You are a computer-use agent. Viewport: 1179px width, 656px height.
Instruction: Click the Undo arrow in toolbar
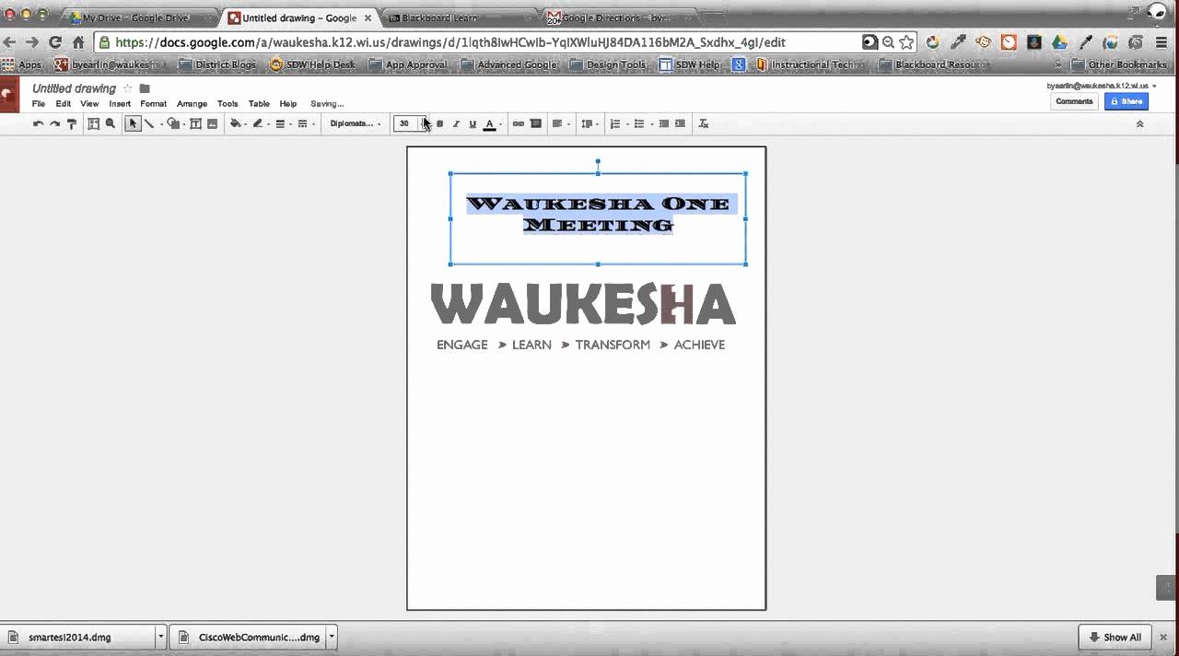[38, 123]
